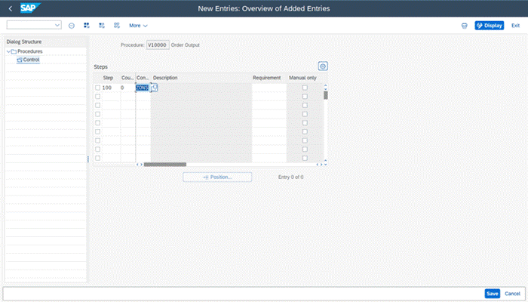Click the back arrow beside the SAP logo
Image resolution: width=528 pixels, height=302 pixels.
(x=10, y=8)
